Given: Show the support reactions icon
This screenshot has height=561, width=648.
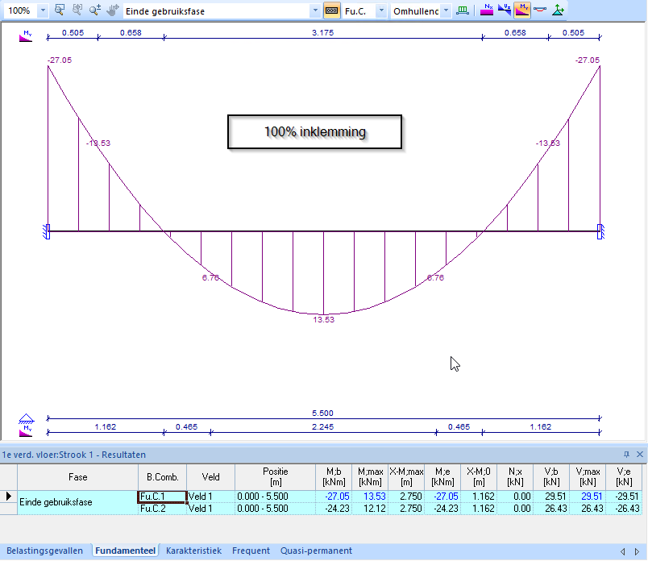Looking at the screenshot, I should pyautogui.click(x=558, y=10).
